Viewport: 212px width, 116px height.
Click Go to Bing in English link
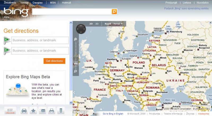point(113,114)
